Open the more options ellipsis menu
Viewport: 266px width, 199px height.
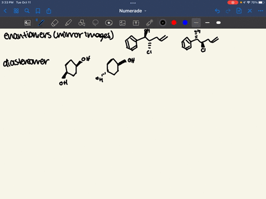tap(260, 11)
